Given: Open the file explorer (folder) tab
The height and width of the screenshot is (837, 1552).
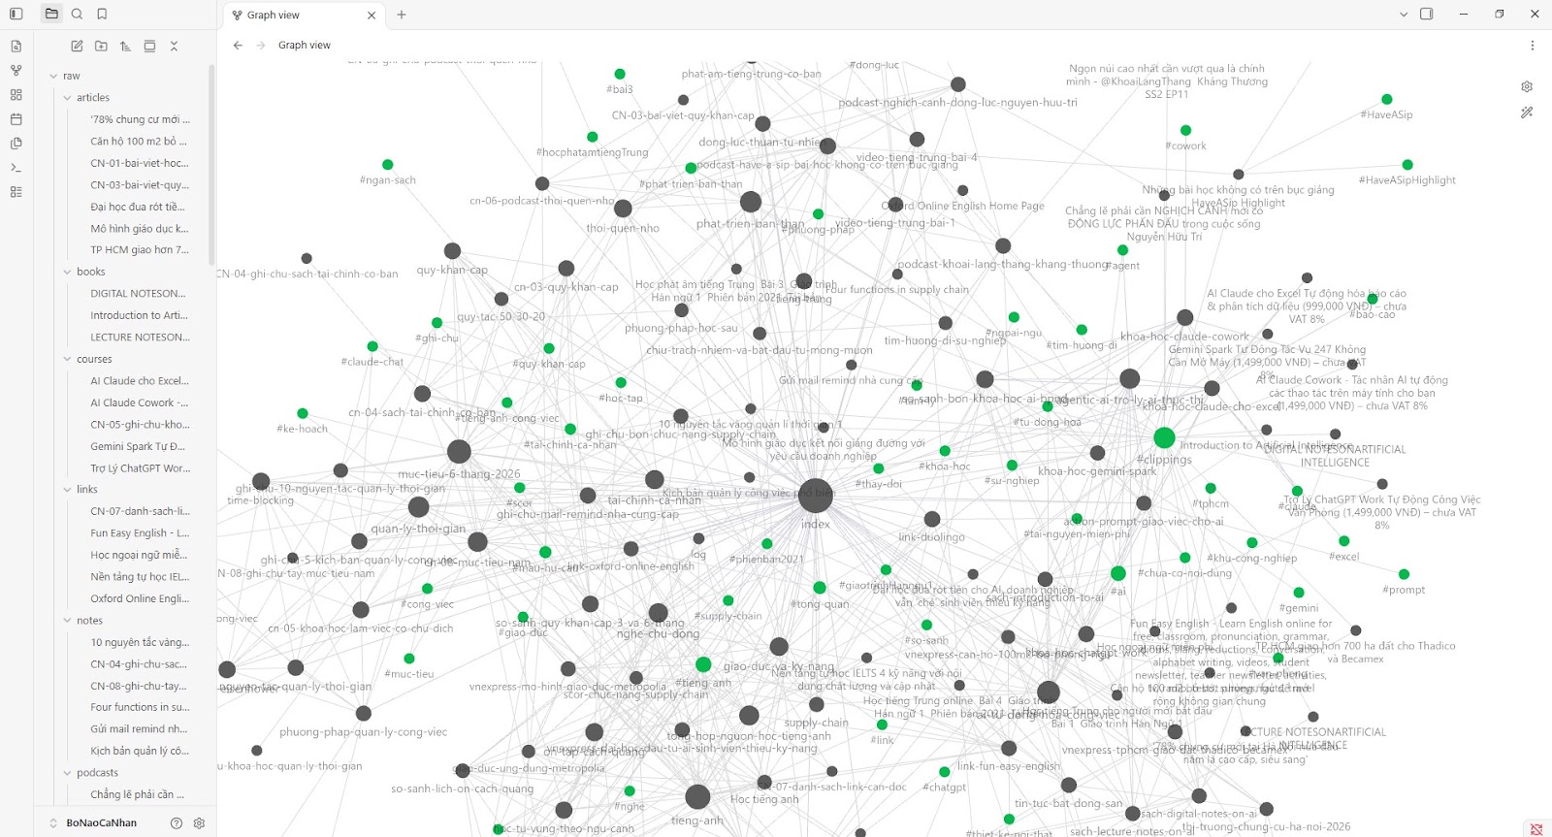Looking at the screenshot, I should point(51,14).
